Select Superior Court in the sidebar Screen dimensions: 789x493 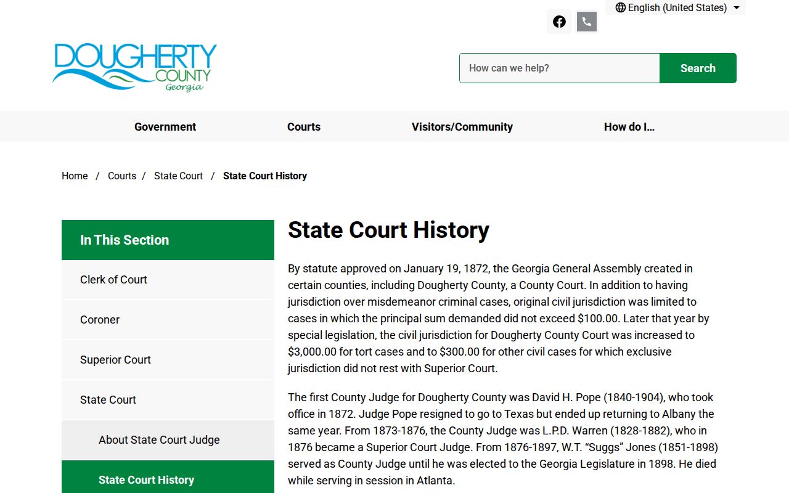click(168, 360)
